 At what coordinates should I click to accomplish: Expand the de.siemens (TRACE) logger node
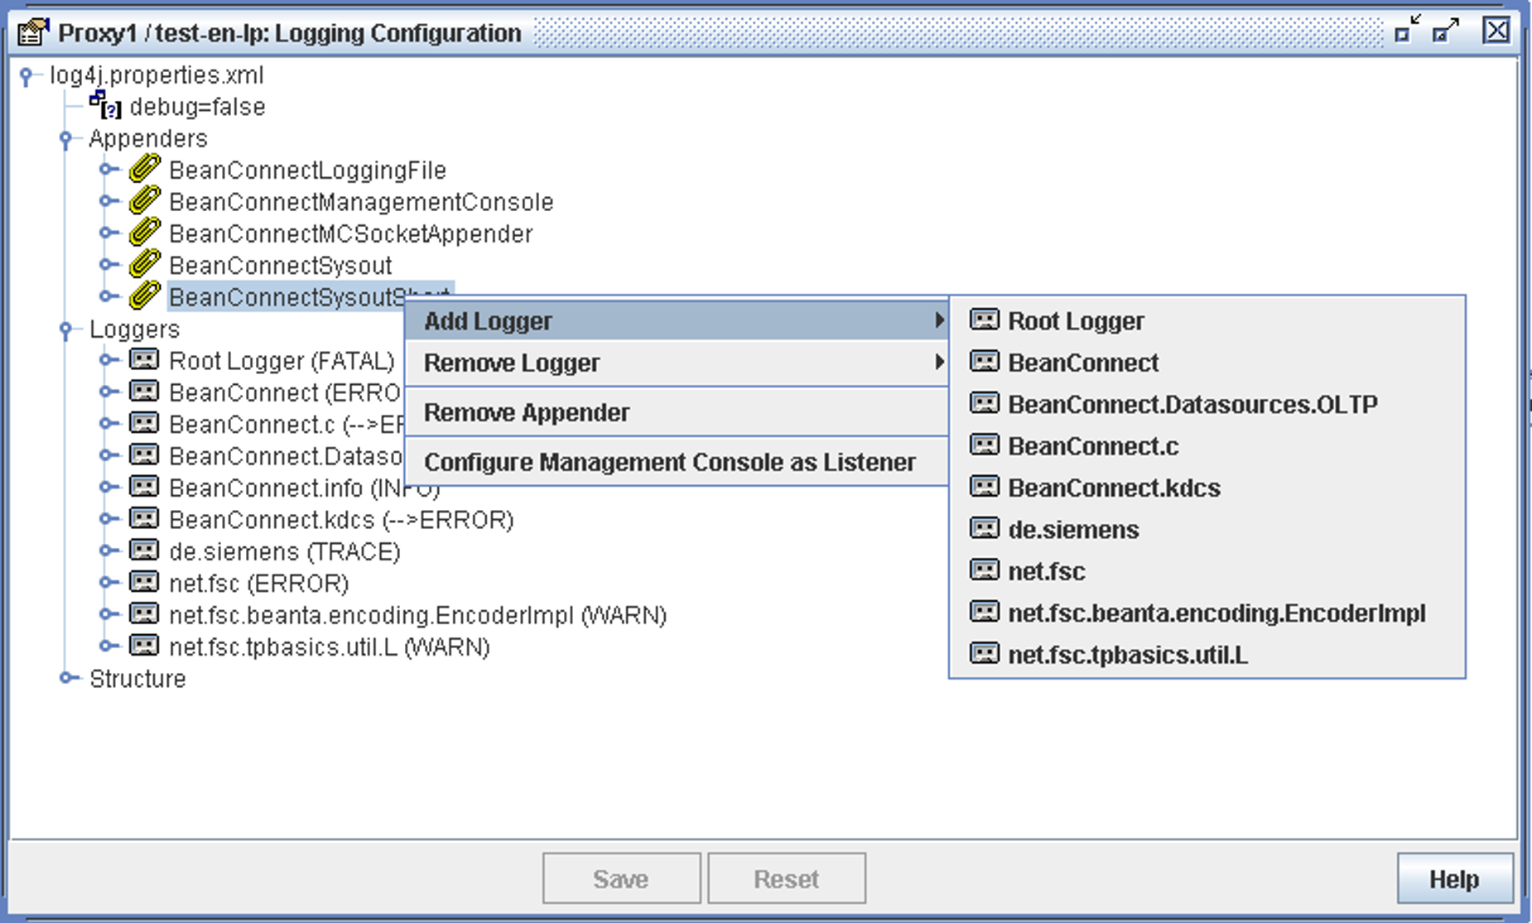coord(109,550)
